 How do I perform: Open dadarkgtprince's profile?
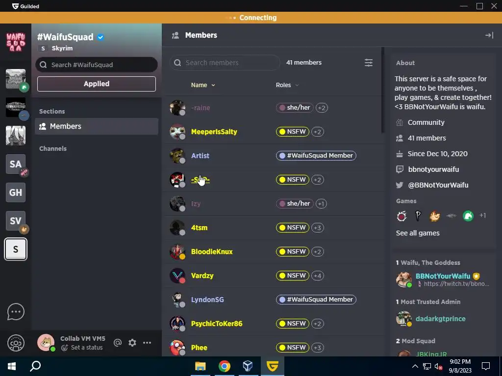tap(440, 319)
